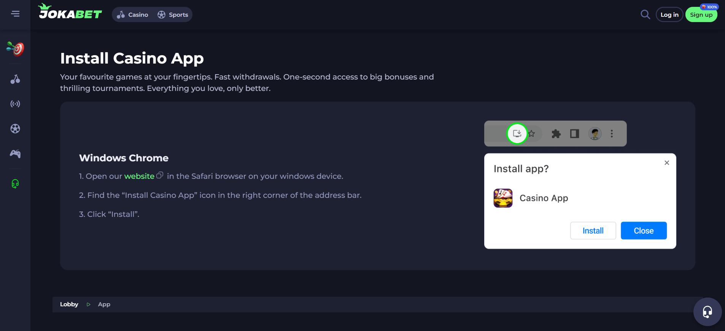This screenshot has width=725, height=331.
Task: Open the hamburger menu
Action: pyautogui.click(x=15, y=14)
